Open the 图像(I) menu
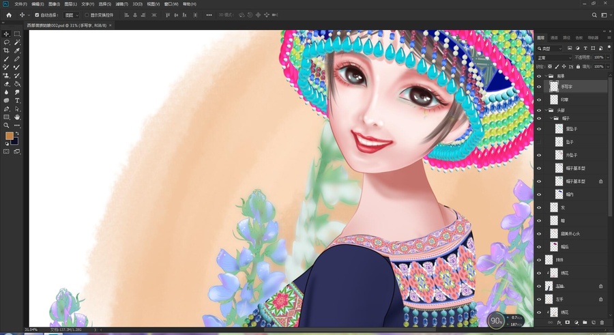Image resolution: width=614 pixels, height=335 pixels. tap(54, 4)
